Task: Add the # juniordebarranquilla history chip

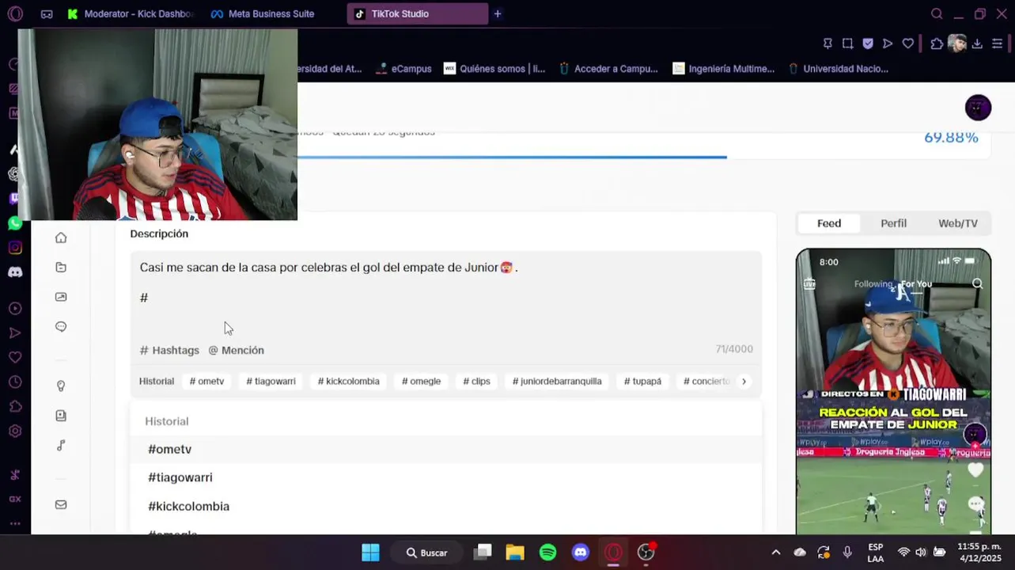Action: click(557, 382)
